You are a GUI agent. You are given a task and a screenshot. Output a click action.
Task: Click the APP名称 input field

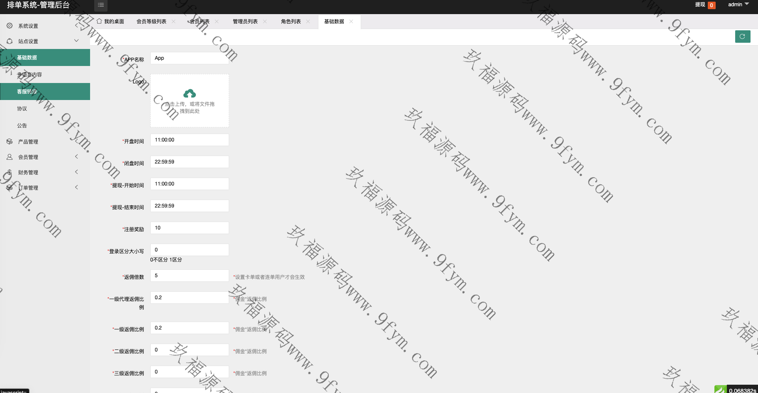coord(189,58)
